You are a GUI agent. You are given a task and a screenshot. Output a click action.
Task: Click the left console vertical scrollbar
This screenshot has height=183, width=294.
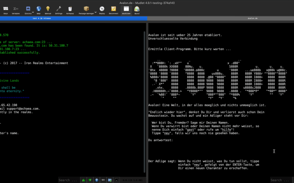(145, 102)
